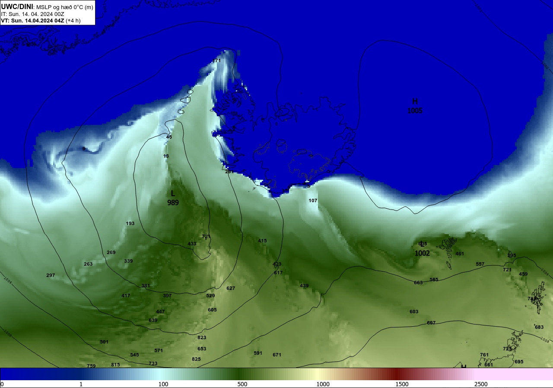Viewport: 553px width, 388px height.
Task: Click the value 683 on the map
Action: [x=539, y=327]
